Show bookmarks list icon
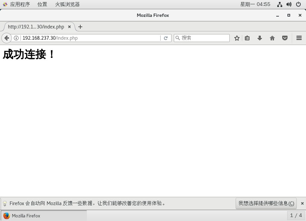306x221 pixels. (247, 38)
